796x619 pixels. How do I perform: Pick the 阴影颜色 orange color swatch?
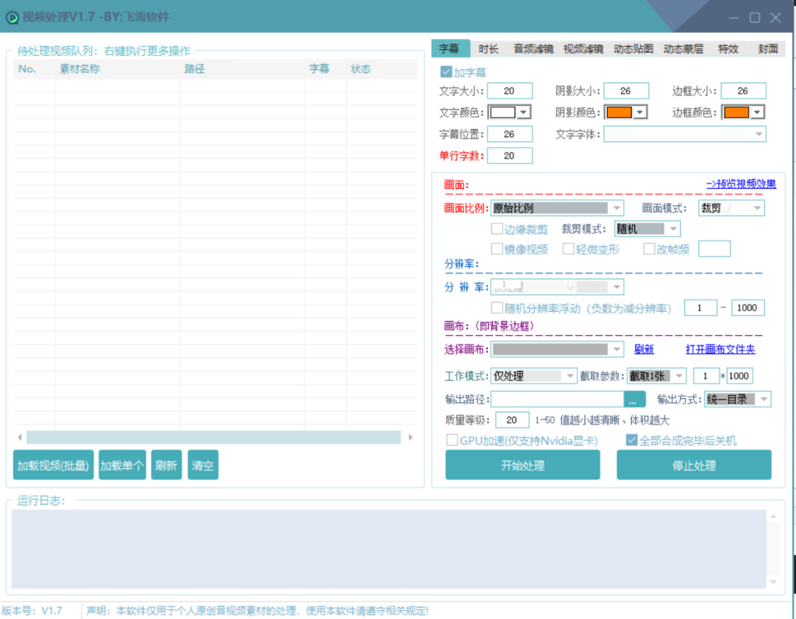[619, 112]
